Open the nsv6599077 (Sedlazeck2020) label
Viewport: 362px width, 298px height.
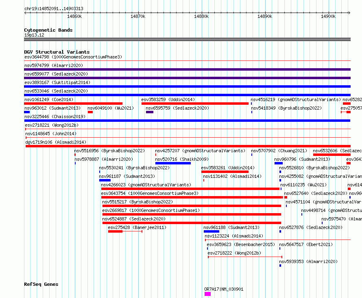point(56,74)
